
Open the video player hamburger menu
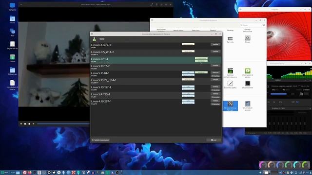tap(156, 4)
